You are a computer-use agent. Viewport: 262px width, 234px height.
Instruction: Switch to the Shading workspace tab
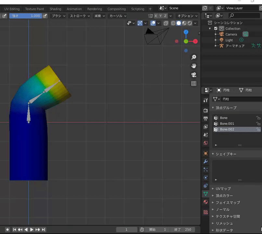[x=55, y=9]
